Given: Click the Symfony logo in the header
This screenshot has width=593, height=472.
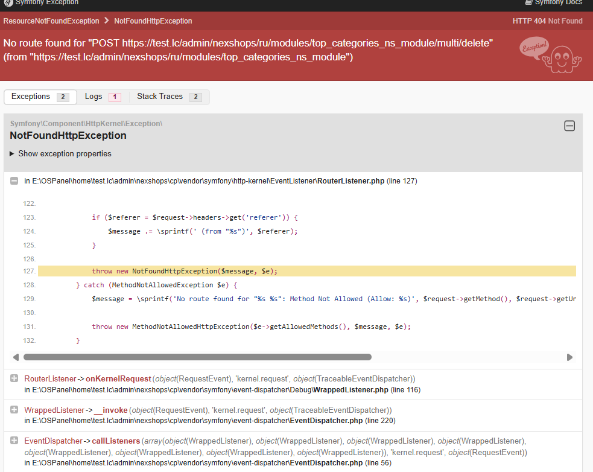Looking at the screenshot, I should coord(8,2).
